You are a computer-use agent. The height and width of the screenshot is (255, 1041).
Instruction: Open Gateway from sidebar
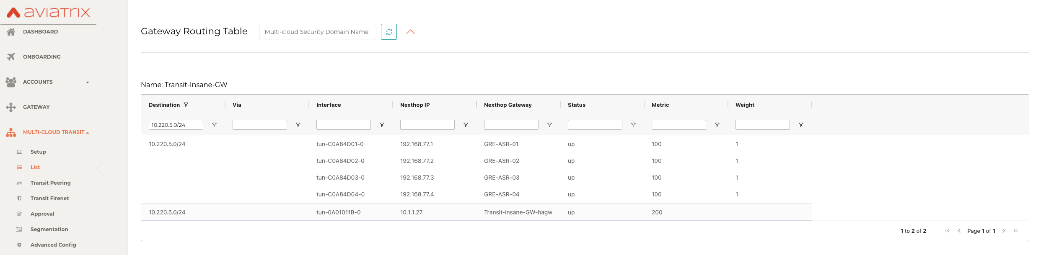coord(36,107)
